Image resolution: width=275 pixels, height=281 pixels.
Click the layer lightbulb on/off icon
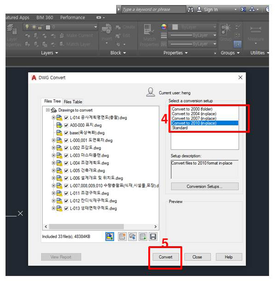point(27,27)
